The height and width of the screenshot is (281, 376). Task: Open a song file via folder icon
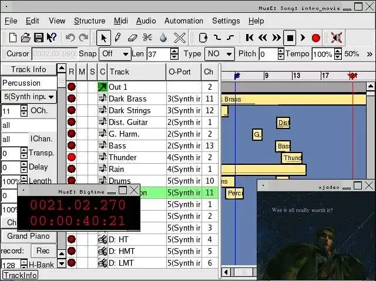click(25, 38)
